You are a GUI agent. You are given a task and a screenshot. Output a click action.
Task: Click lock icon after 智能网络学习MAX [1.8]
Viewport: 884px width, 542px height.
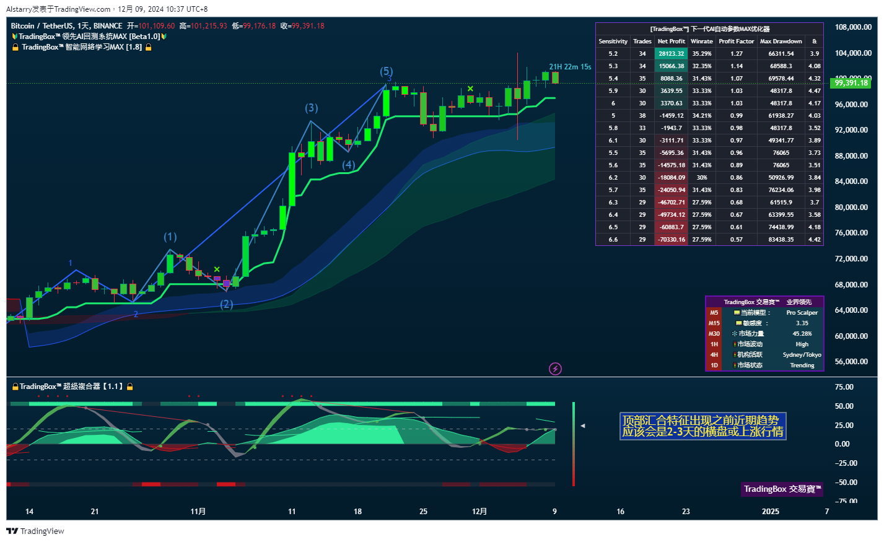point(149,47)
